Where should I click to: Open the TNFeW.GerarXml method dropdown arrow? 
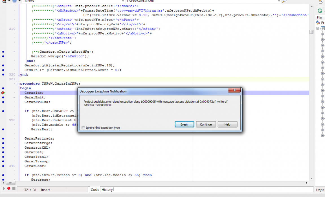[279, 1]
